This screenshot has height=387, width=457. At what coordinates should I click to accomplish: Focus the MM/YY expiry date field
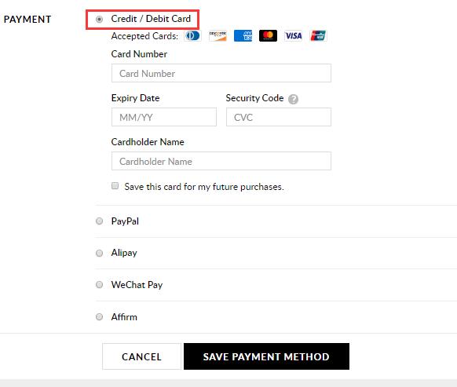point(164,117)
